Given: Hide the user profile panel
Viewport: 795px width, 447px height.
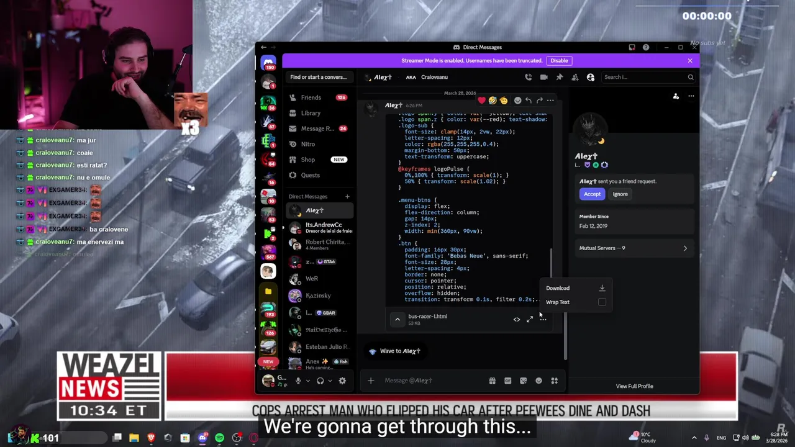Looking at the screenshot, I should pos(591,77).
